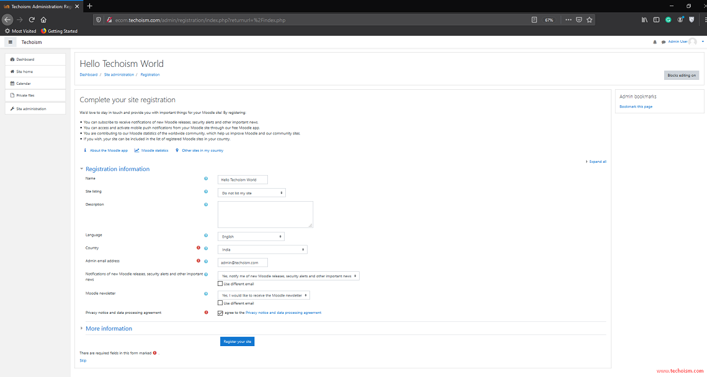The width and height of the screenshot is (707, 377).
Task: Click the shield tracking protection icon in URL bar
Action: [99, 20]
